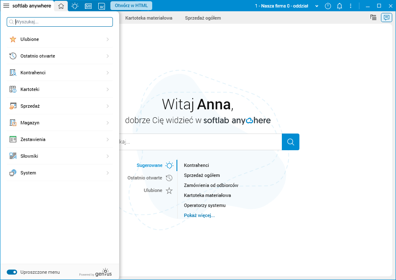The height and width of the screenshot is (280, 396).
Task: Click the Magazyn menu icon
Action: [13, 123]
